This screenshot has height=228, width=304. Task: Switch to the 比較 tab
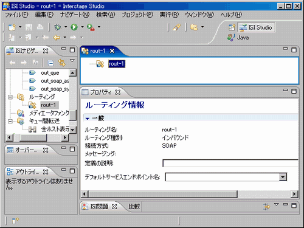tap(134, 206)
